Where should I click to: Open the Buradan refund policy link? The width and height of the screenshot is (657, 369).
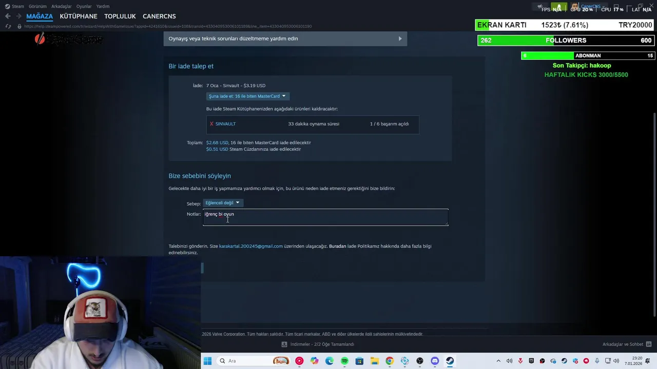[338, 246]
